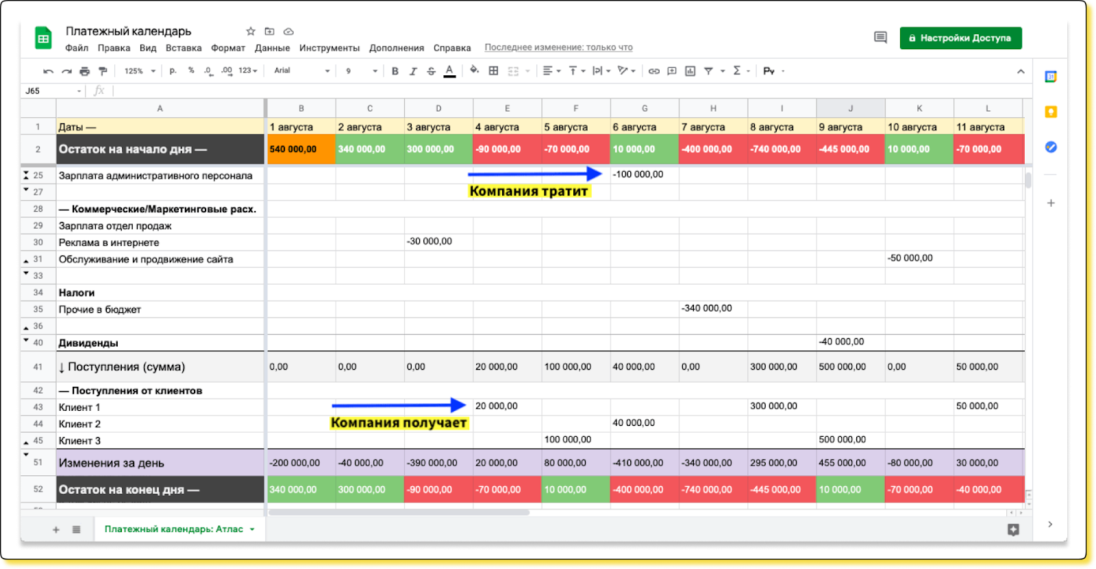Click the Настройки Доступа button
The image size is (1096, 569).
click(x=960, y=38)
